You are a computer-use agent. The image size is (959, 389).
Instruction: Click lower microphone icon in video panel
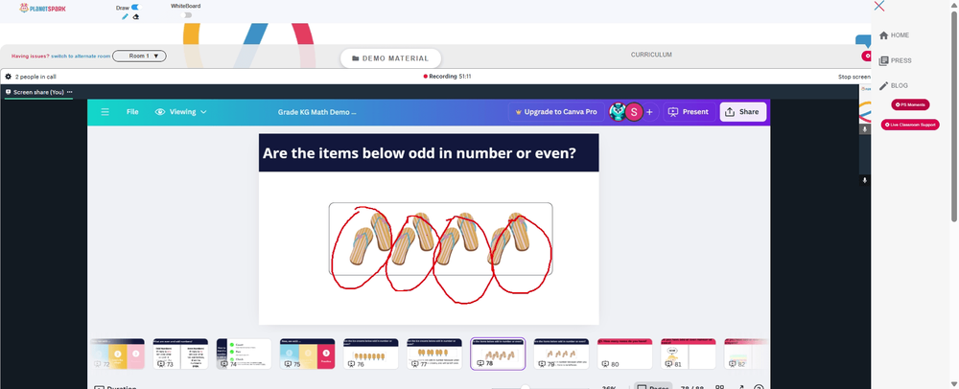point(865,180)
